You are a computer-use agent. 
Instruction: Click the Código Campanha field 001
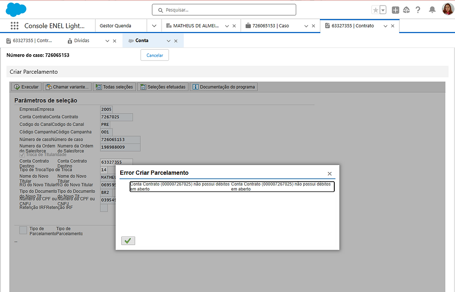click(x=106, y=132)
